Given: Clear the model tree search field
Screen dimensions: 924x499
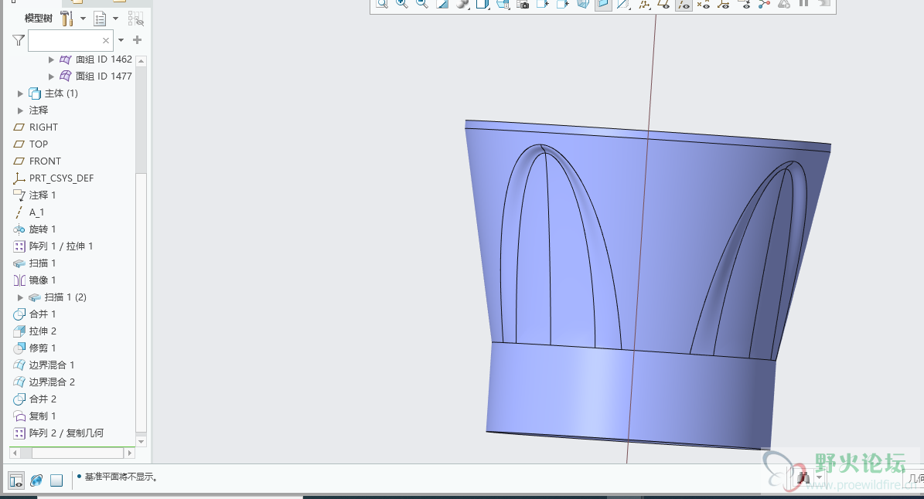Looking at the screenshot, I should click(105, 41).
